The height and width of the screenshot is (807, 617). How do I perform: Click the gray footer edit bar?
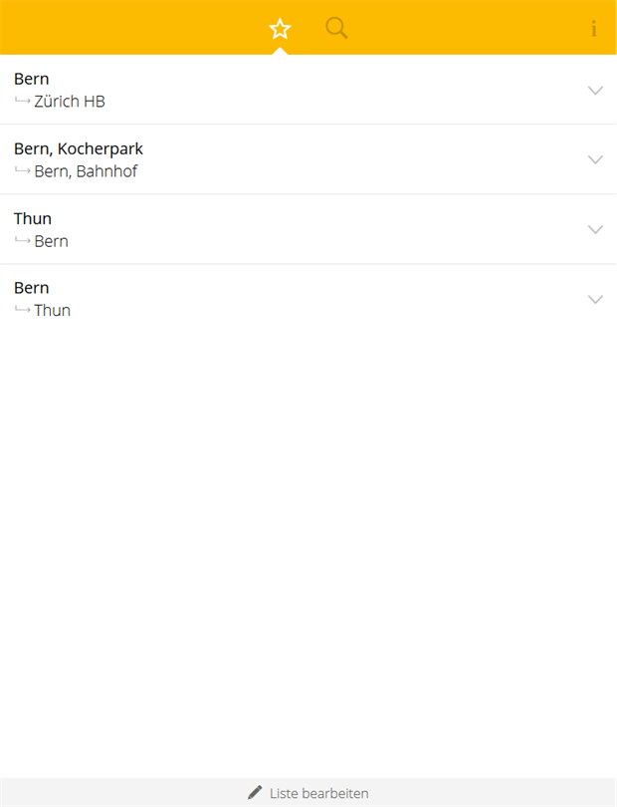click(308, 793)
